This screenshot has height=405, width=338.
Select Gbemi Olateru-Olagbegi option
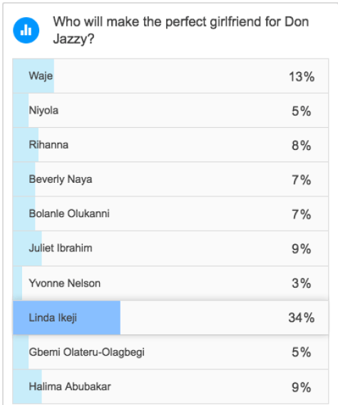[170, 352]
